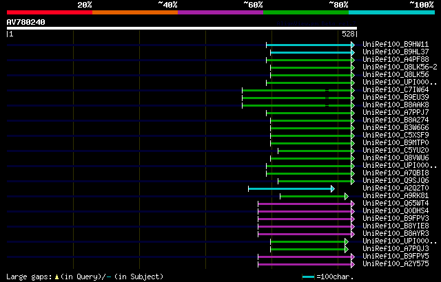Click the yellow query-gap marker in the legend
Screen dimensions: 441x282
[57, 276]
